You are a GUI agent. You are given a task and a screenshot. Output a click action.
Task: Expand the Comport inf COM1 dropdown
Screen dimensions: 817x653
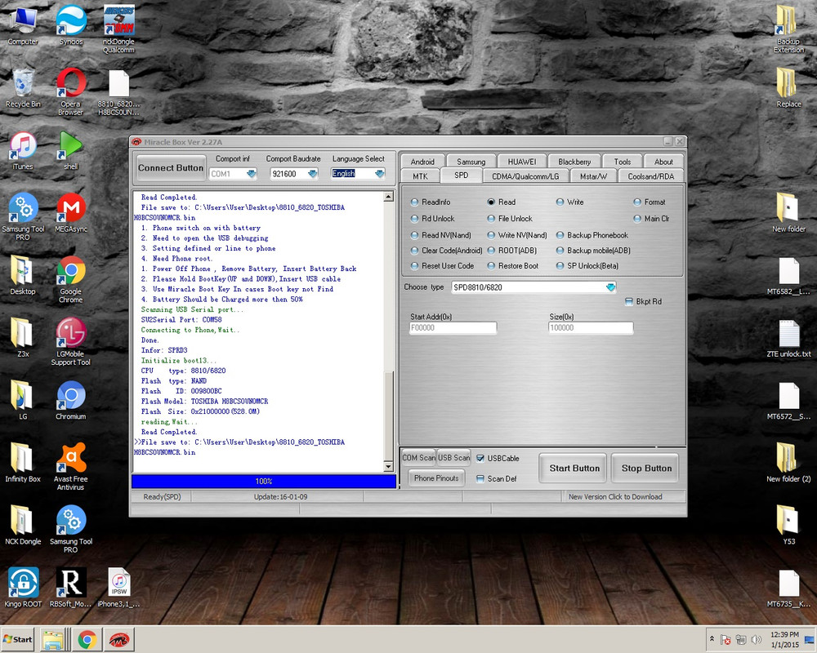(251, 173)
